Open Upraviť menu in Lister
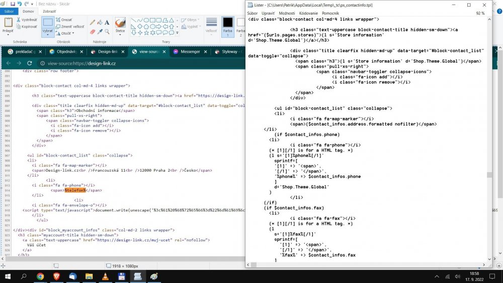Image resolution: width=503 pixels, height=283 pixels. (x=268, y=13)
